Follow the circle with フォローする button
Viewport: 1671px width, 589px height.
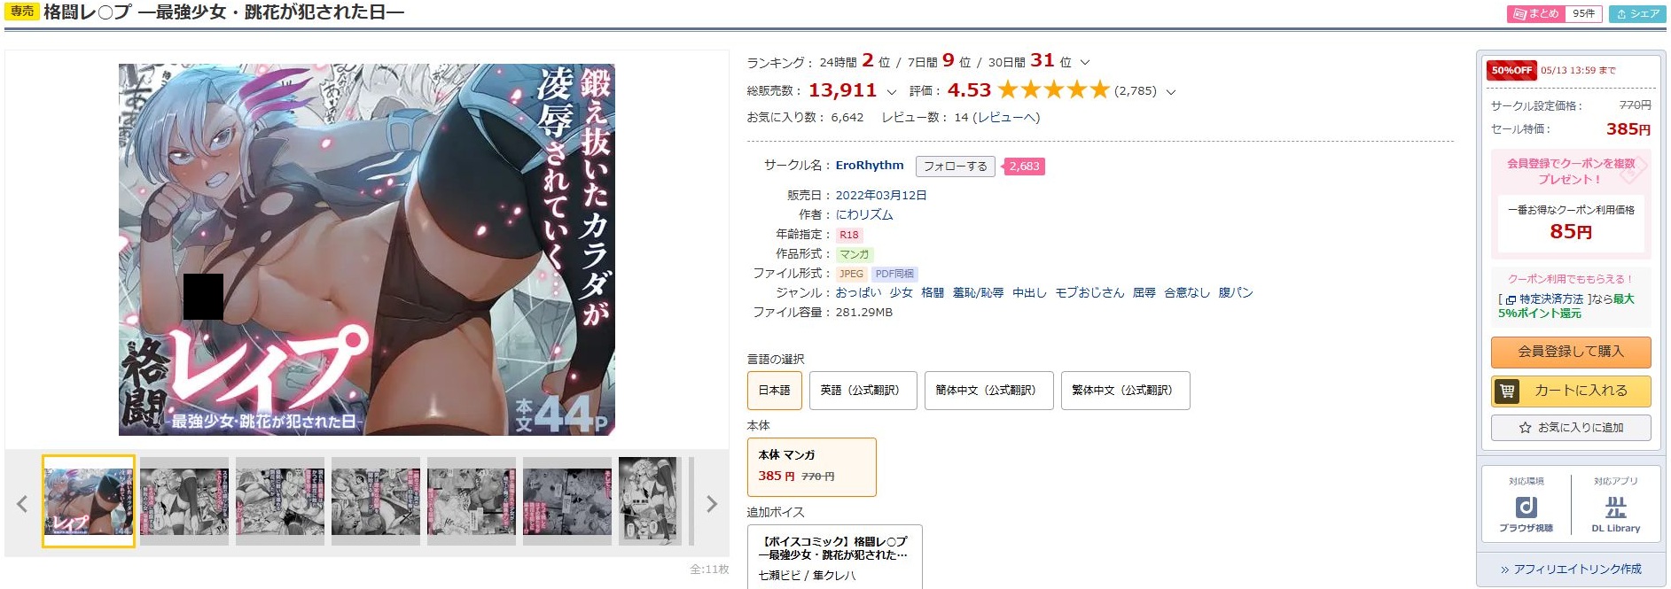point(955,167)
